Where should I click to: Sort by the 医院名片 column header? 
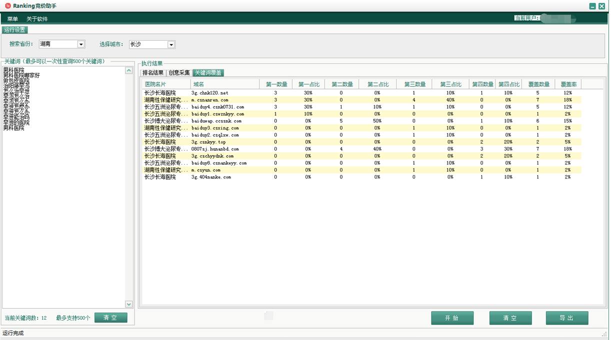click(166, 84)
